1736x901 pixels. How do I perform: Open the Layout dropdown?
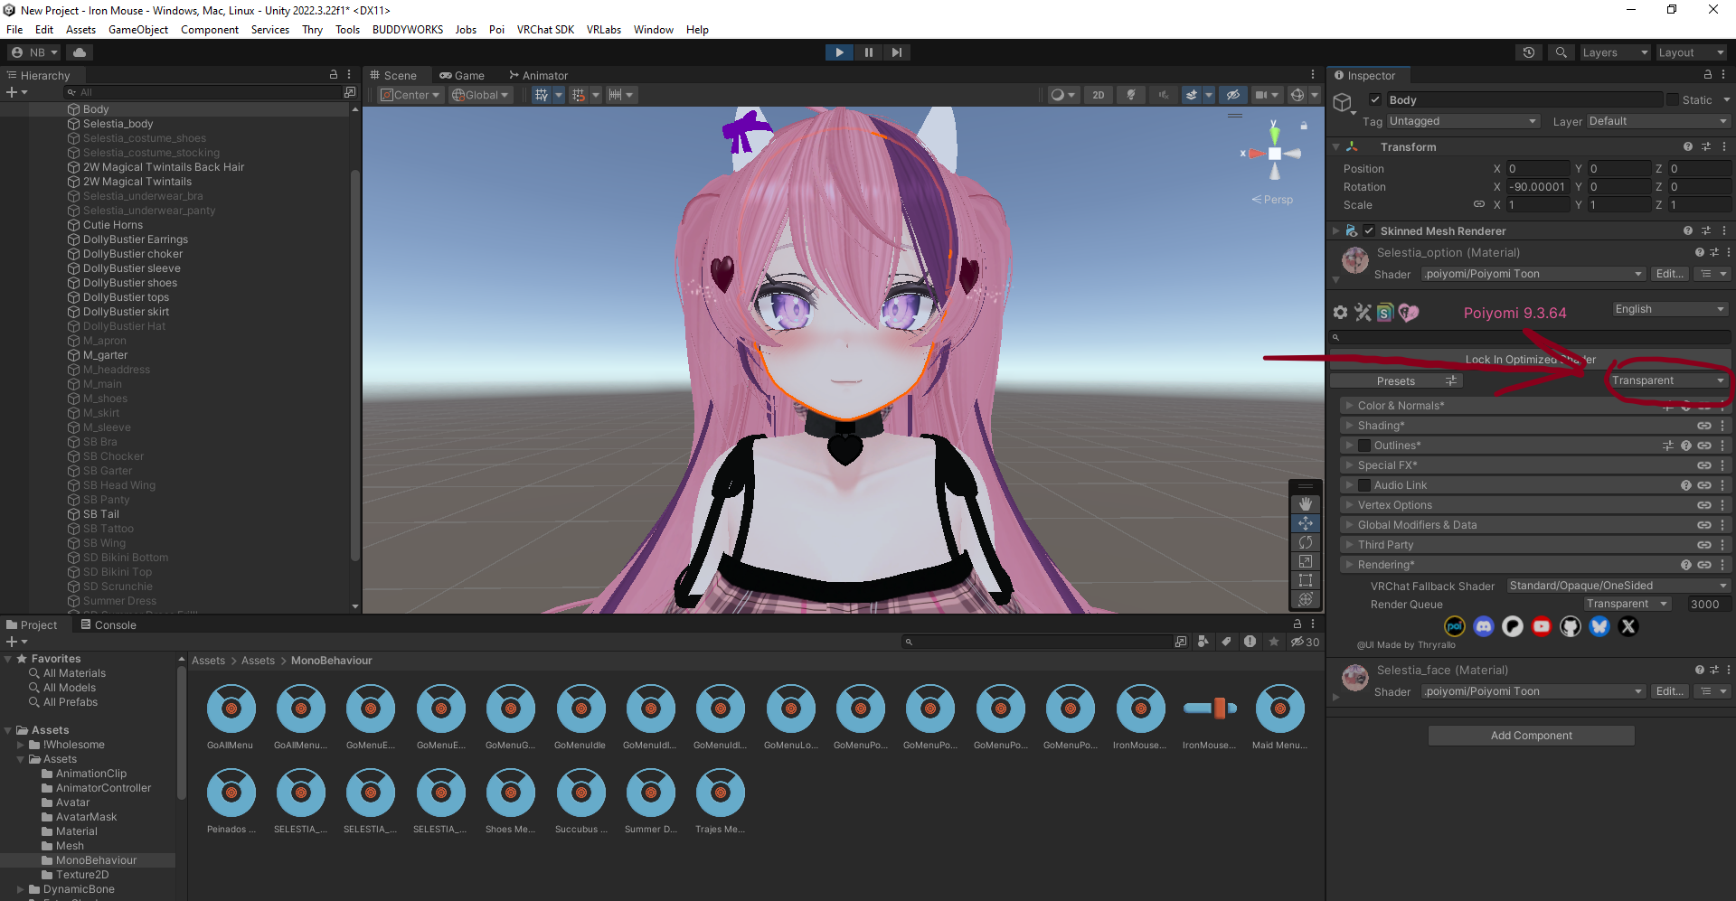click(1691, 52)
